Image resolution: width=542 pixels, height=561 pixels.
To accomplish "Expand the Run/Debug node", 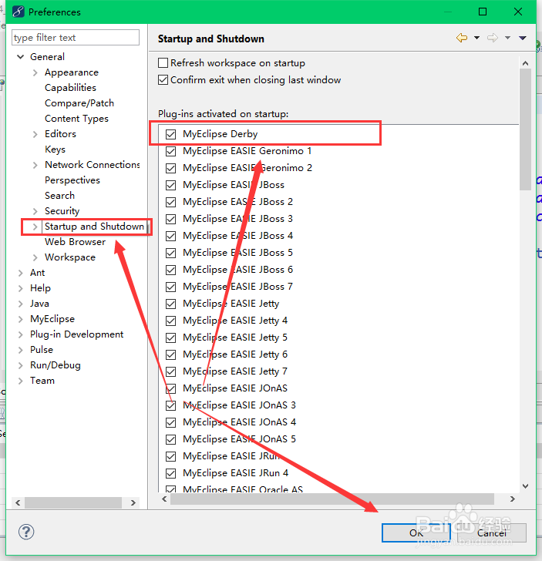I will 20,365.
